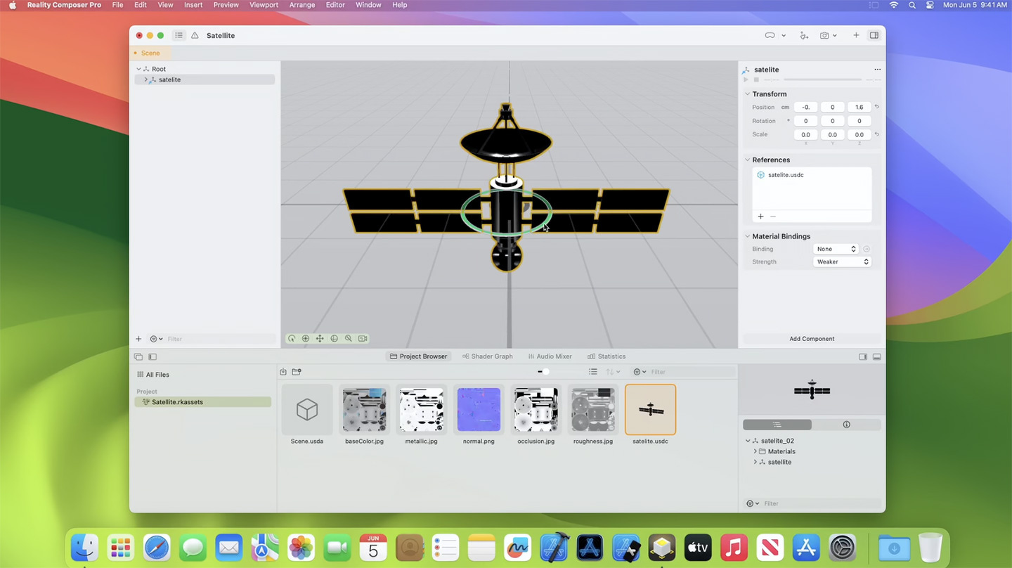Select All Files in project sidebar

(x=153, y=375)
